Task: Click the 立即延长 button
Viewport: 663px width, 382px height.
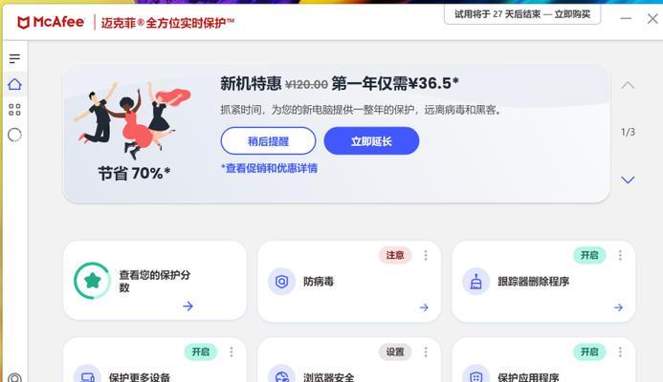Action: (371, 141)
